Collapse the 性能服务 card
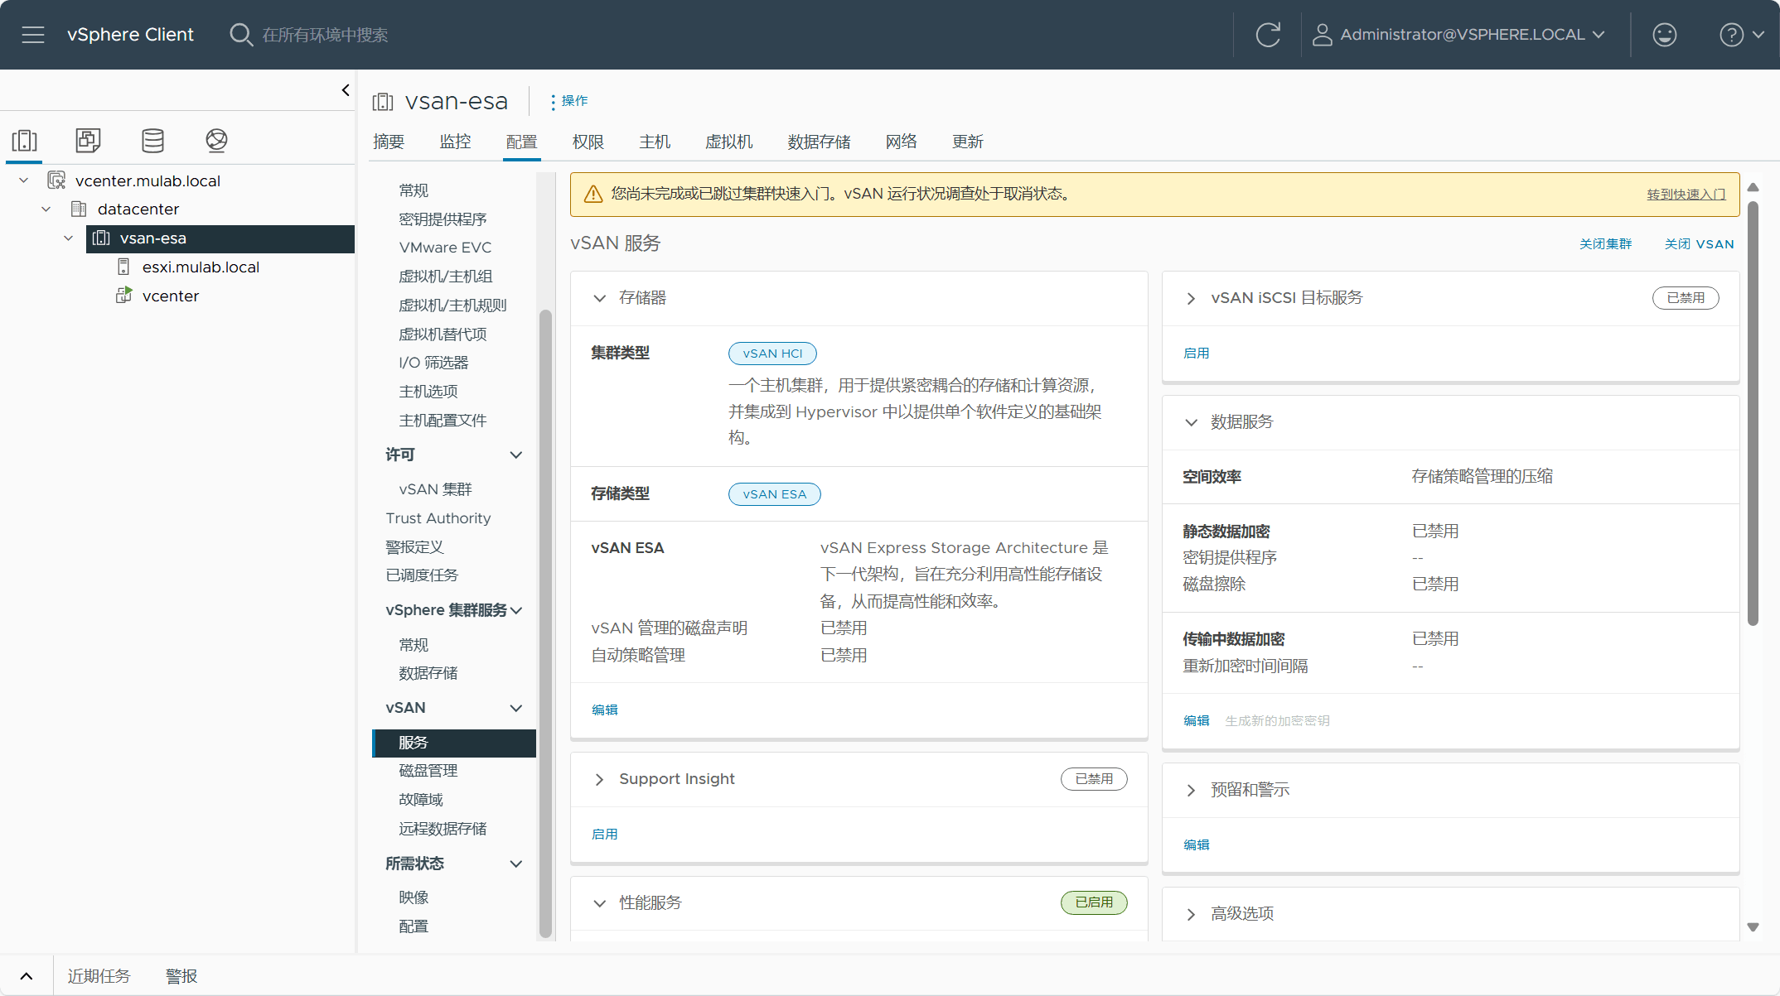The image size is (1780, 996). [x=600, y=903]
